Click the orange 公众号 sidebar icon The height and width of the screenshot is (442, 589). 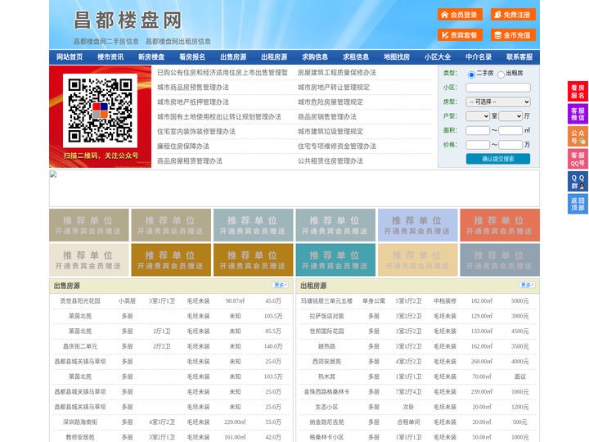click(578, 137)
